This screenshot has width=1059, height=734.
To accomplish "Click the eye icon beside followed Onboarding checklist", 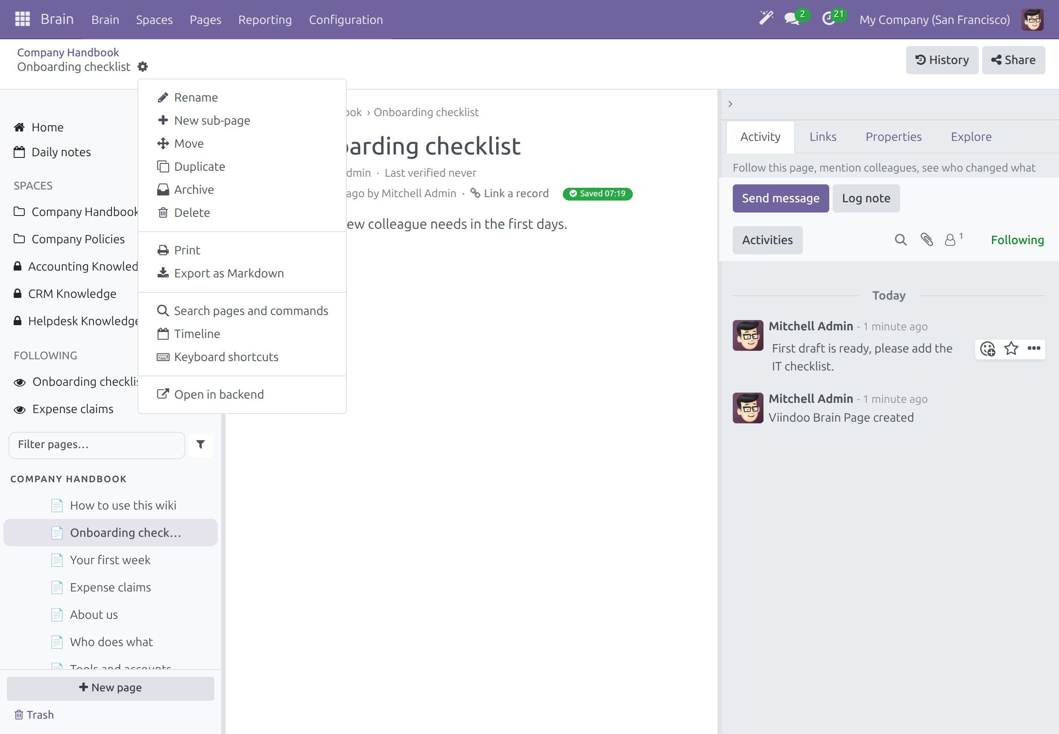I will (x=19, y=383).
